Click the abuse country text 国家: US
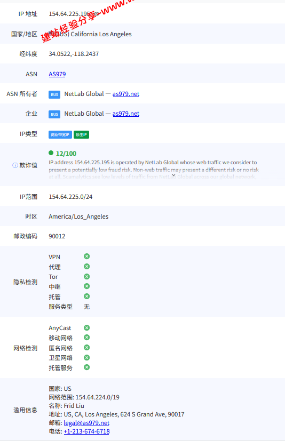 (x=60, y=389)
